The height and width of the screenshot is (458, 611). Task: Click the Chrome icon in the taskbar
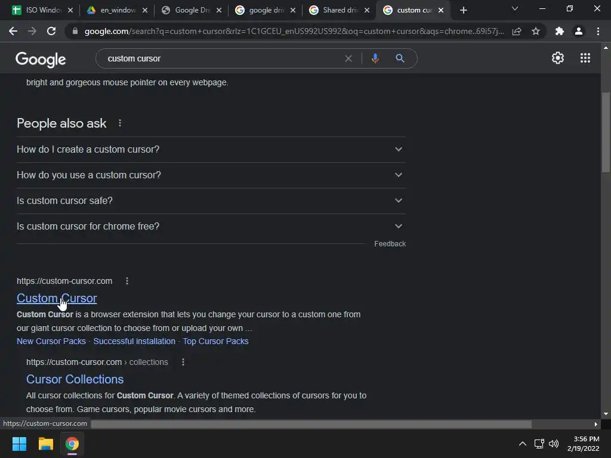pos(72,444)
